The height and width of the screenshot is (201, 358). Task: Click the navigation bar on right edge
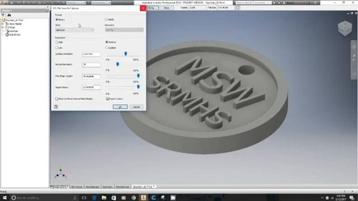pos(354,60)
